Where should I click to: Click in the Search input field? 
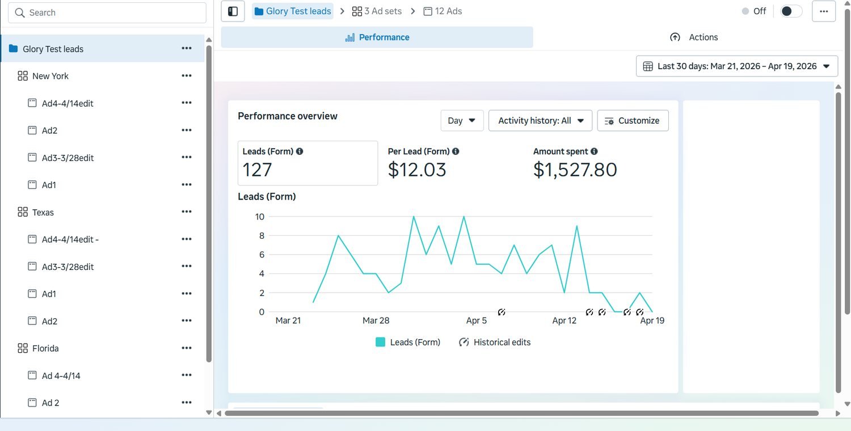[107, 12]
